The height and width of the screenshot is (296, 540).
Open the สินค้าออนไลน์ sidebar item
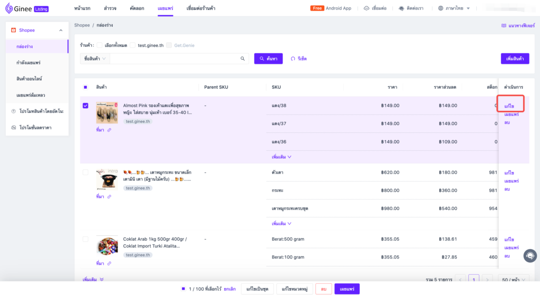coord(29,79)
